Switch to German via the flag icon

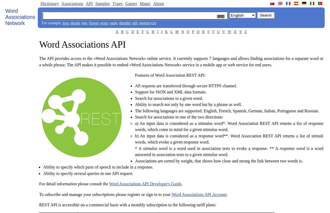(304, 3)
